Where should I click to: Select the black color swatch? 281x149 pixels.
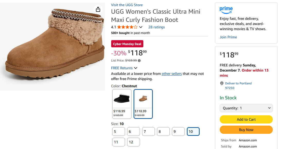122,104
